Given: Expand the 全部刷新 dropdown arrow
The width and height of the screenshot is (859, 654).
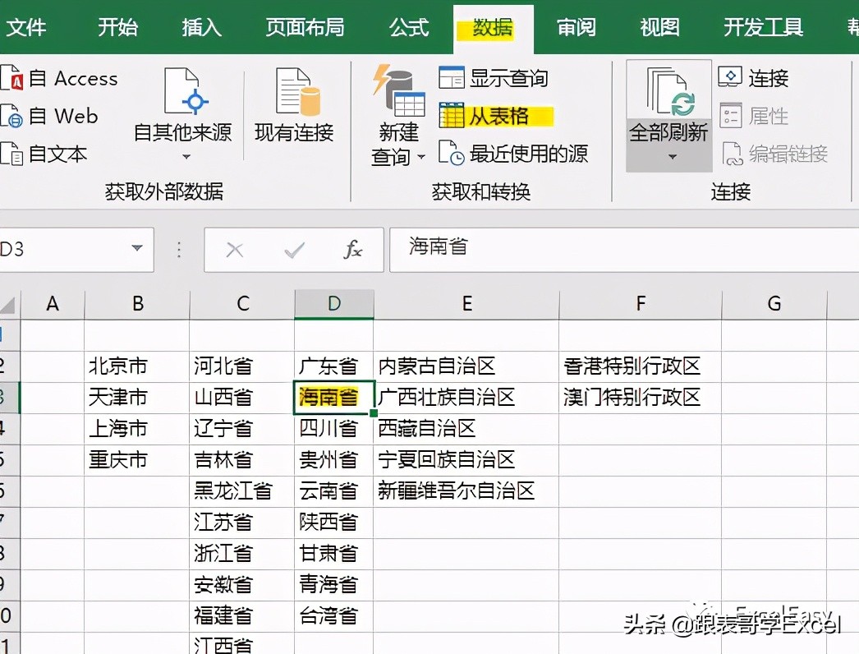Looking at the screenshot, I should tap(673, 157).
